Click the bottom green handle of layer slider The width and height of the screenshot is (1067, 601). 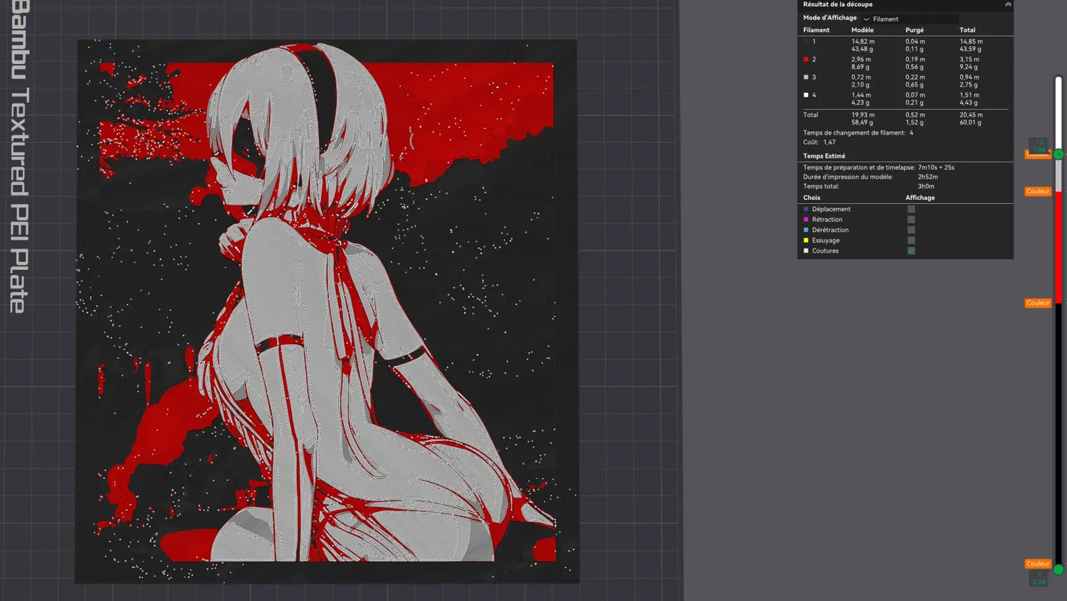pyautogui.click(x=1058, y=570)
